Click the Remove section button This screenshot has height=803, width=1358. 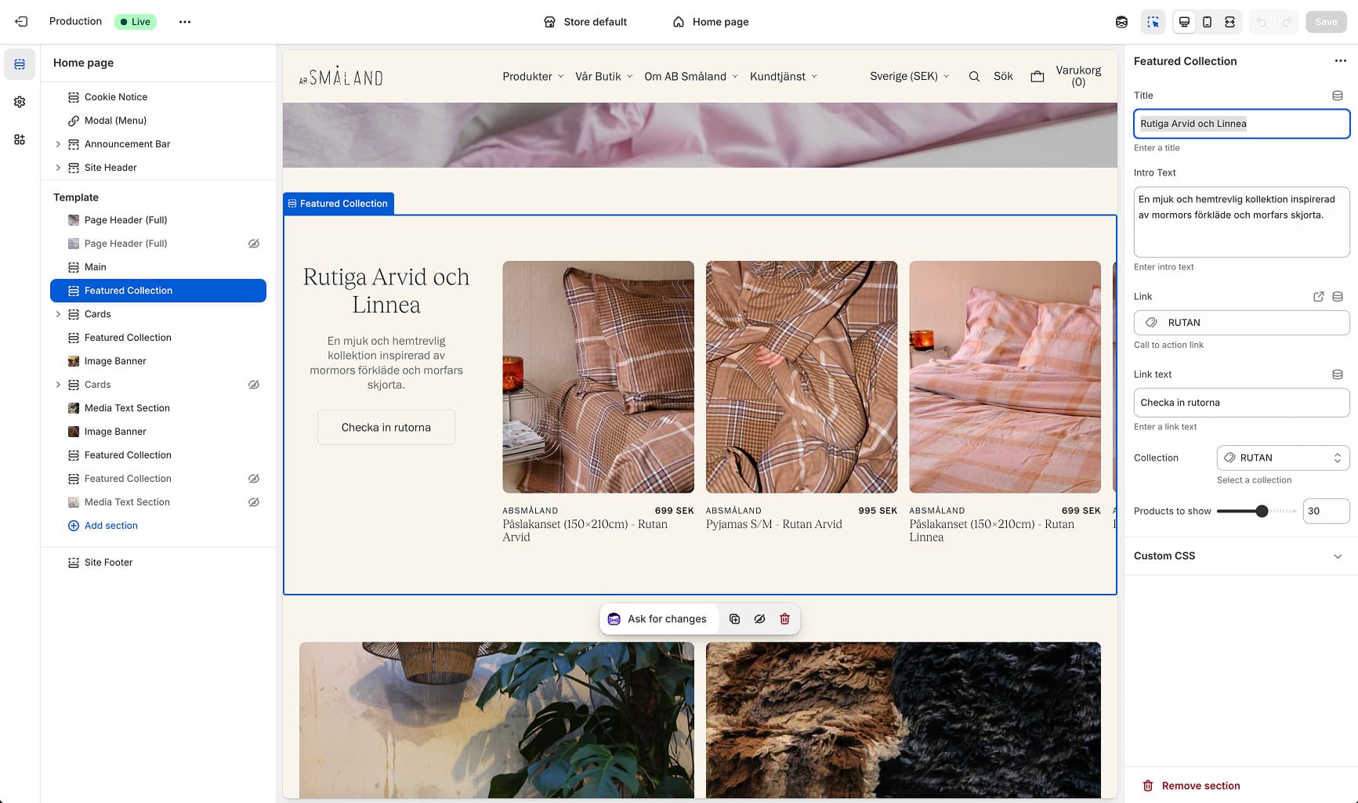(x=1200, y=786)
